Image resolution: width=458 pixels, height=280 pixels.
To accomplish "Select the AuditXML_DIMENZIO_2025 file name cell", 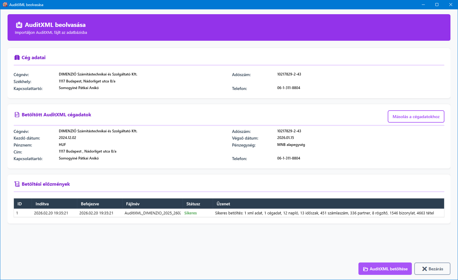I will point(152,213).
